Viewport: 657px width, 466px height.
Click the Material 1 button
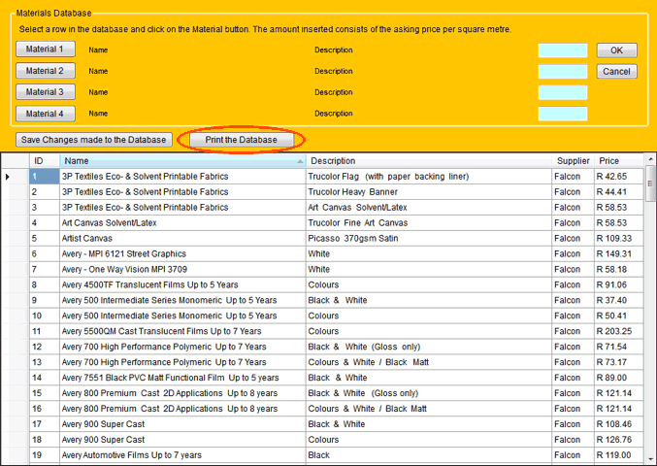(x=46, y=50)
